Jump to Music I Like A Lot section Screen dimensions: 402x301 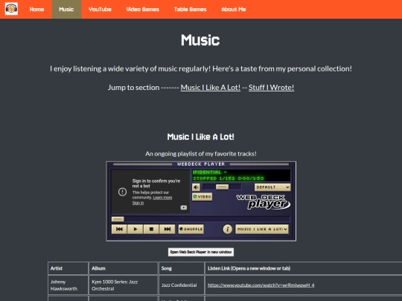(211, 88)
